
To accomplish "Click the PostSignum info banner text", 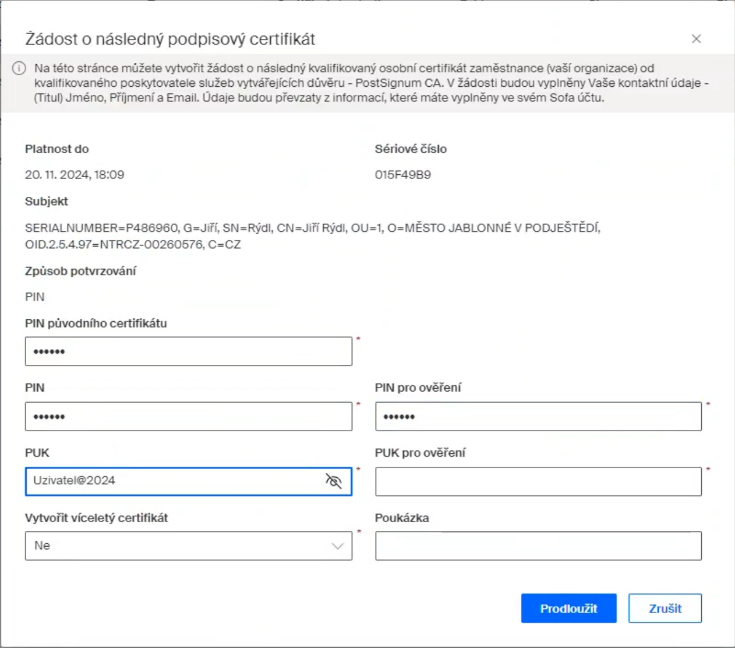I will point(370,83).
